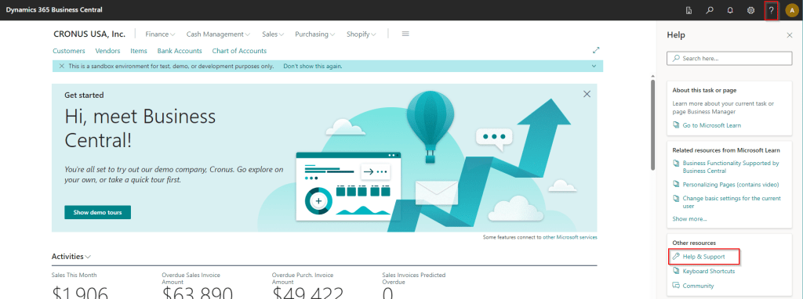Screen dimensions: 803x299
Task: Open Help & Support link
Action: (703, 256)
